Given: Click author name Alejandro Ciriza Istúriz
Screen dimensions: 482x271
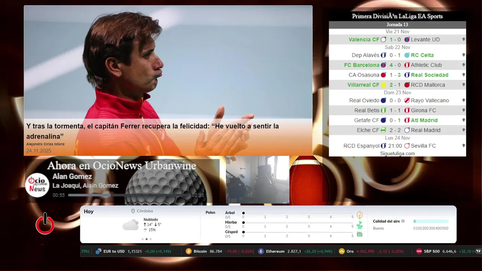Looking at the screenshot, I should pos(45,144).
